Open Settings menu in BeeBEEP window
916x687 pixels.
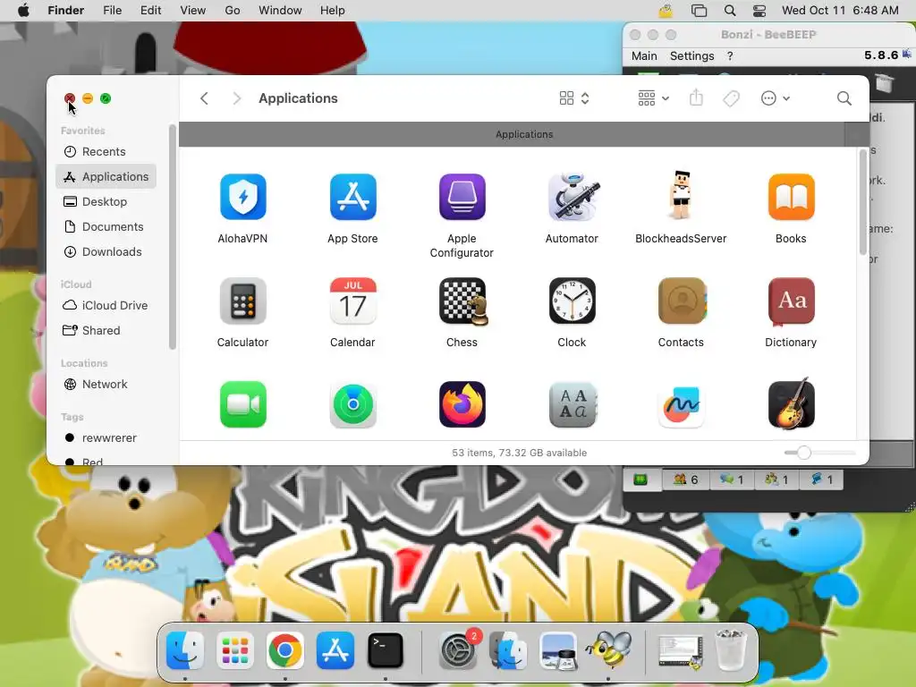coord(692,56)
